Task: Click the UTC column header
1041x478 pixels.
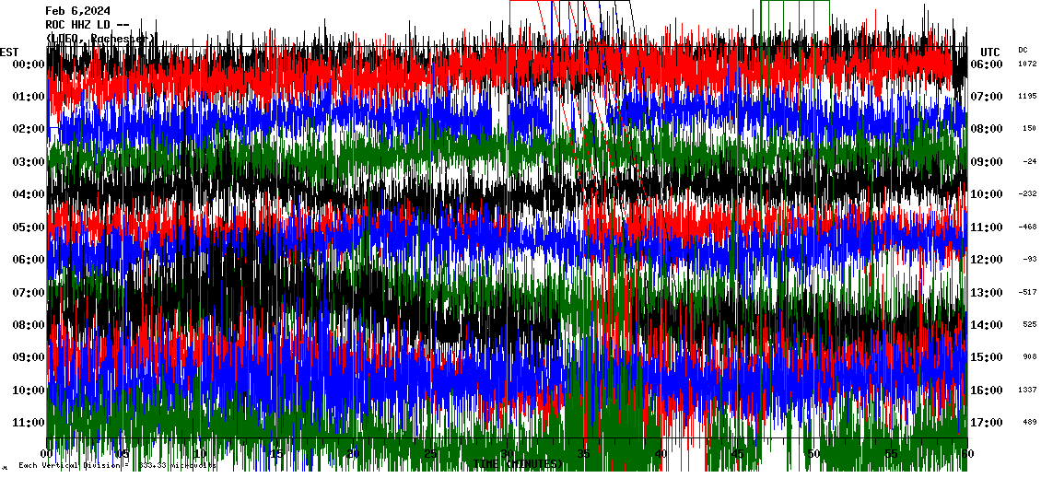Action: [990, 52]
